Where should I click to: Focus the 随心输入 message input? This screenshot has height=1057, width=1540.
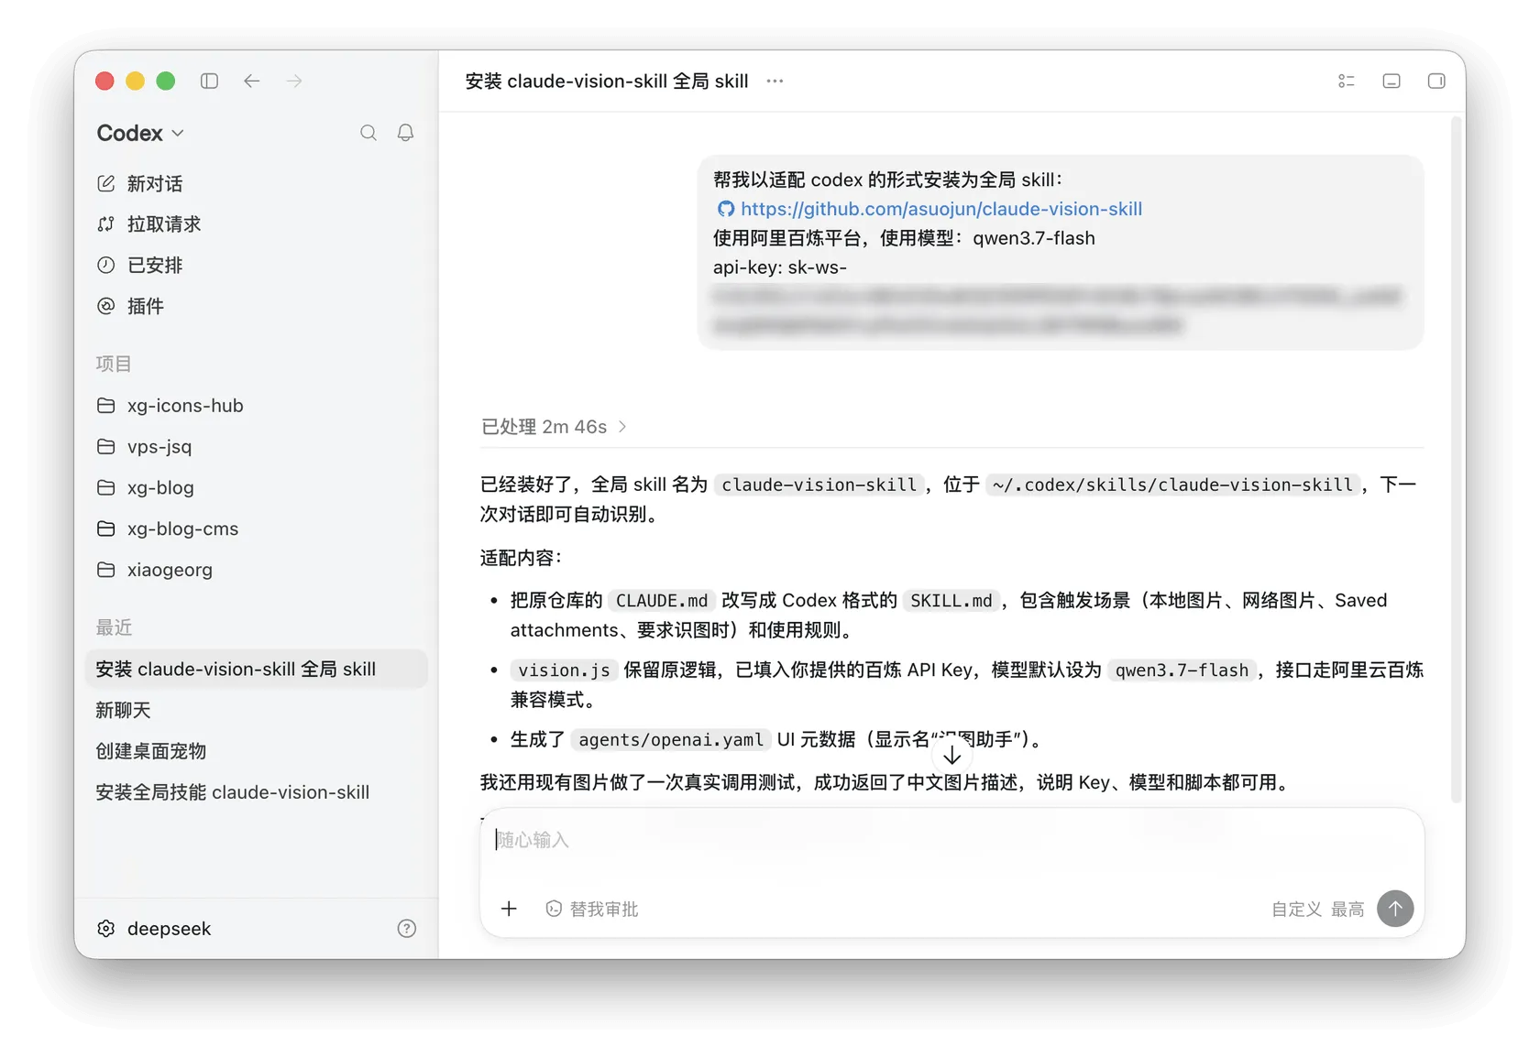tap(951, 840)
